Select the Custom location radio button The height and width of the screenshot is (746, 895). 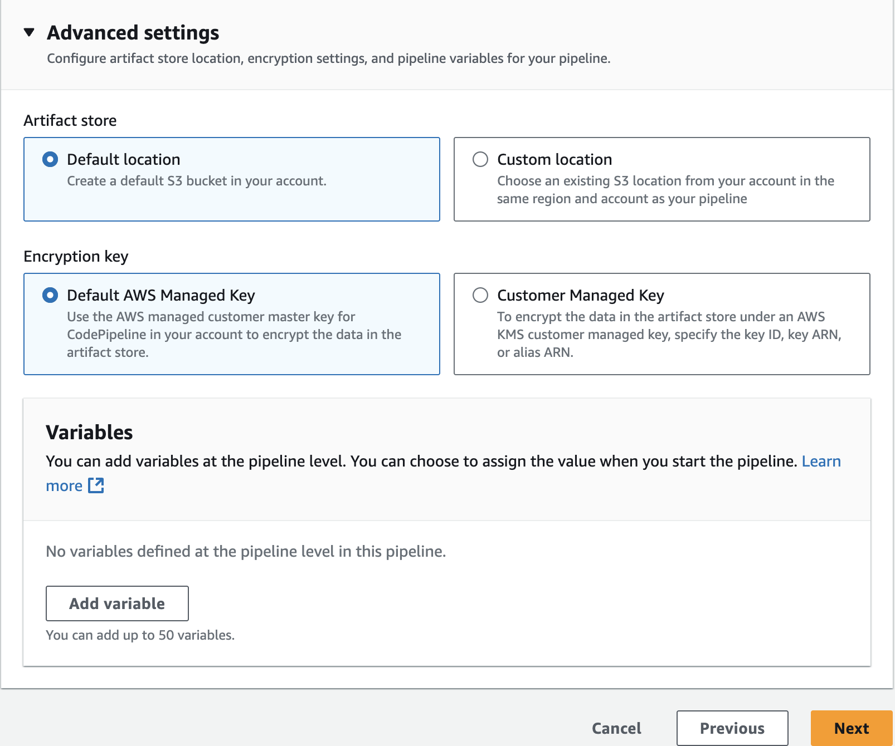point(480,160)
